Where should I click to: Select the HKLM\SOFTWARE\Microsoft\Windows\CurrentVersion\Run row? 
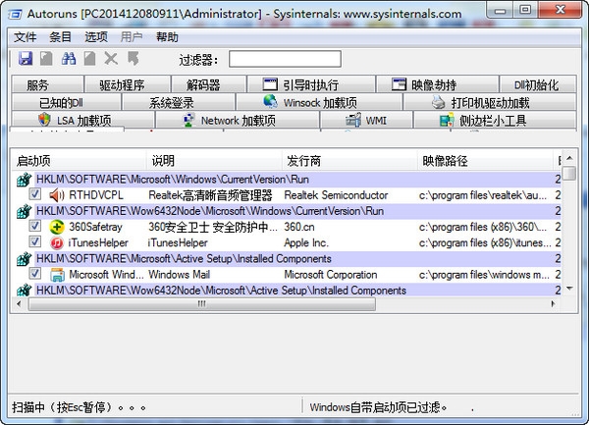point(287,180)
